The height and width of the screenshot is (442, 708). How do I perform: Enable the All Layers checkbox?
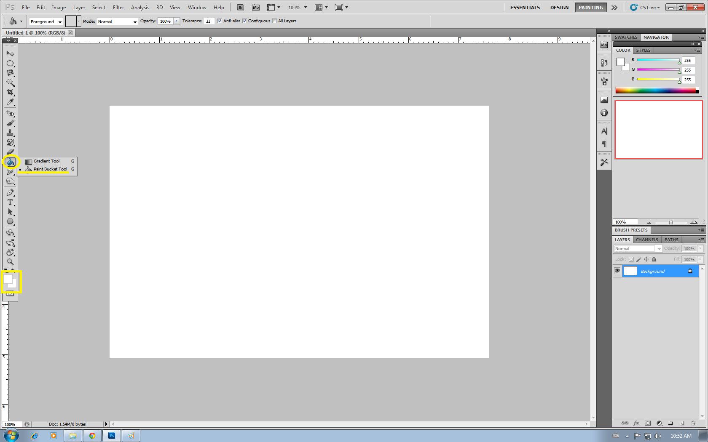click(x=275, y=21)
